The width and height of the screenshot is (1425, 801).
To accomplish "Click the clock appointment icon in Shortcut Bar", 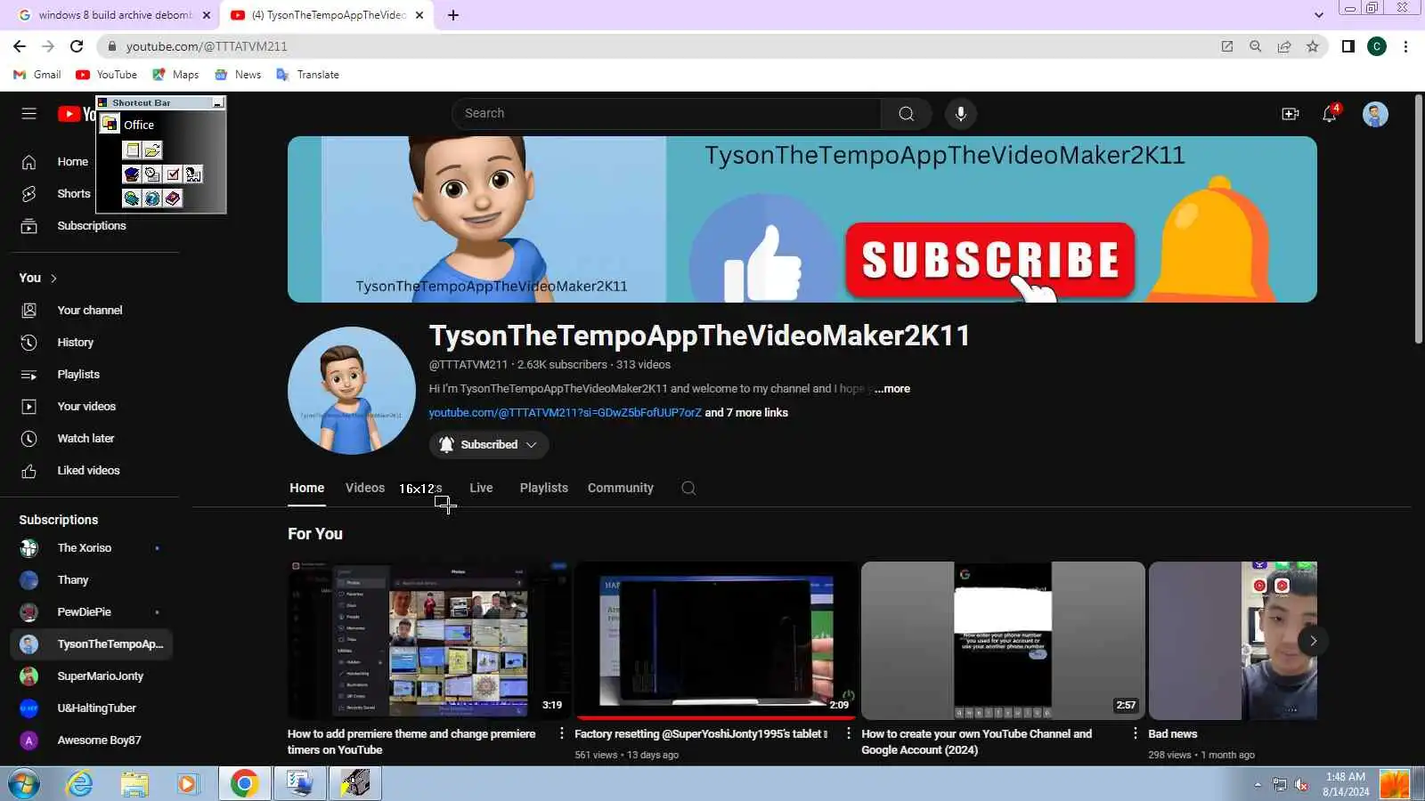I will click(x=152, y=174).
